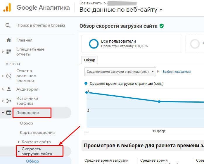The height and width of the screenshot is (164, 204).
Task: Click the Все пользователи segment circle
Action: pyautogui.click(x=94, y=44)
